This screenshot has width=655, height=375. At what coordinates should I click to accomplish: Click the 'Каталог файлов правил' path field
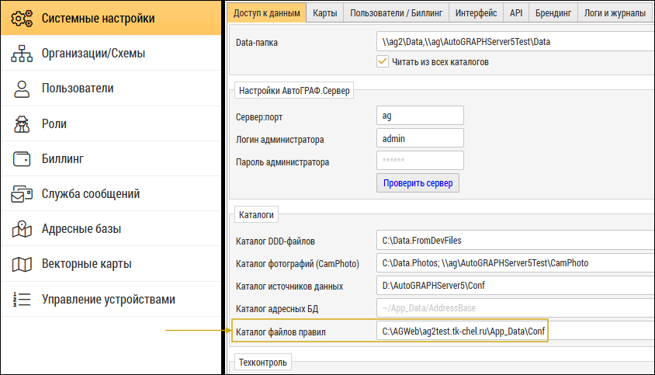tap(463, 332)
